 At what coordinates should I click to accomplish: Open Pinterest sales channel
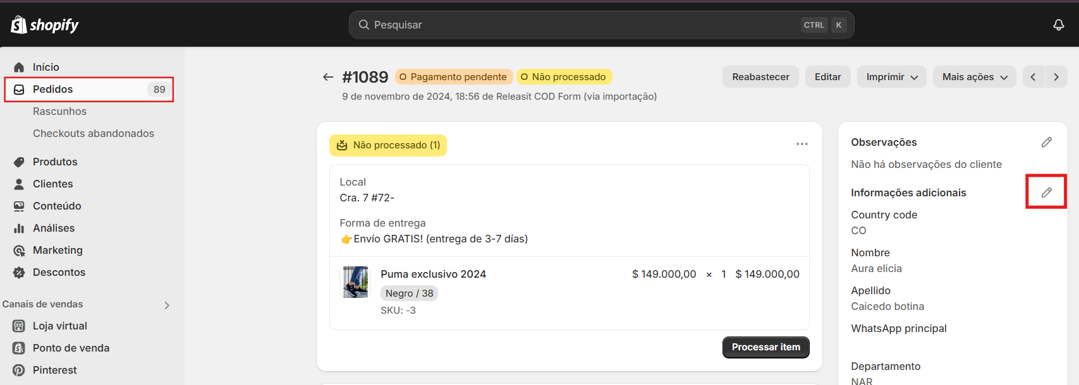[x=54, y=370]
